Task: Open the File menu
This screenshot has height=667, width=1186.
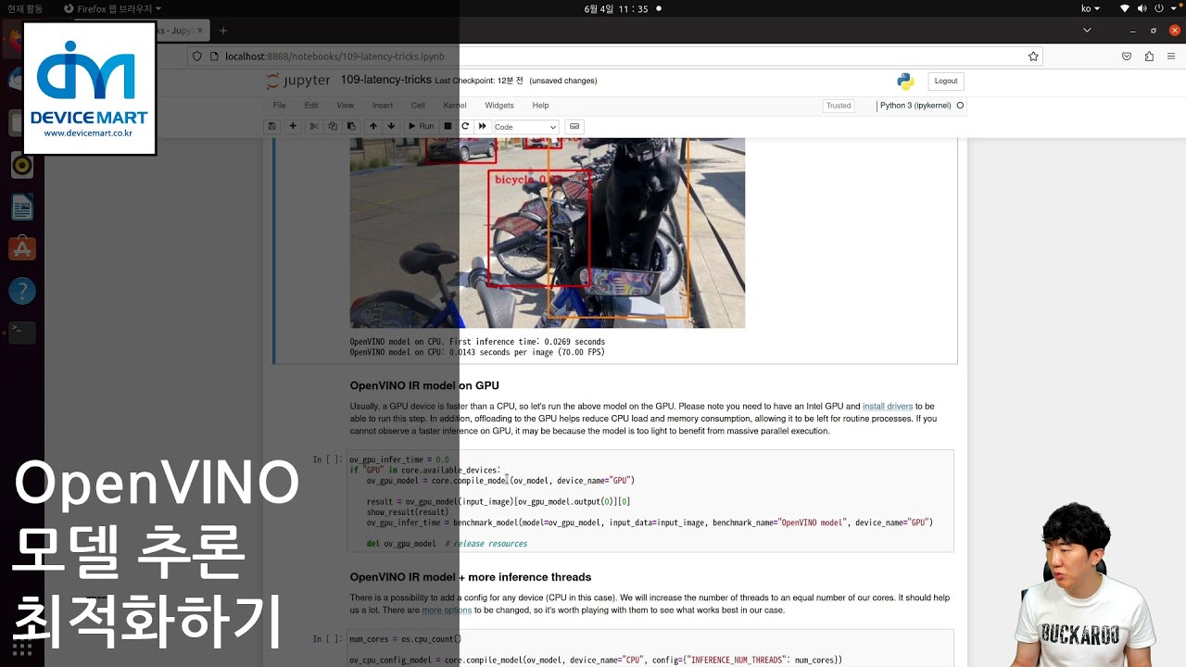Action: tap(279, 106)
